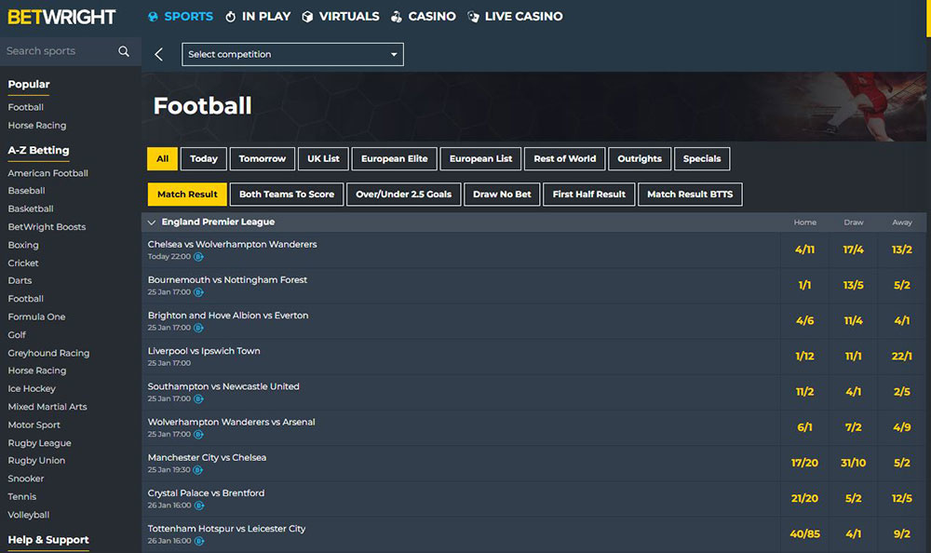The width and height of the screenshot is (931, 553).
Task: Select the Draw No Bet market
Action: coord(503,195)
